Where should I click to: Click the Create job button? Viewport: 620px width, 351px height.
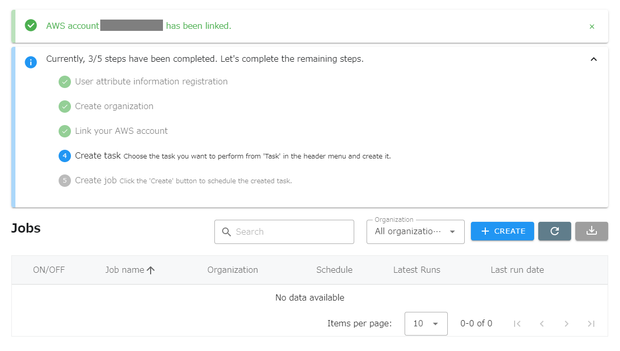(x=502, y=231)
